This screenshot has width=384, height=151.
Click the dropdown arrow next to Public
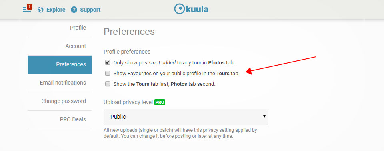pos(264,117)
